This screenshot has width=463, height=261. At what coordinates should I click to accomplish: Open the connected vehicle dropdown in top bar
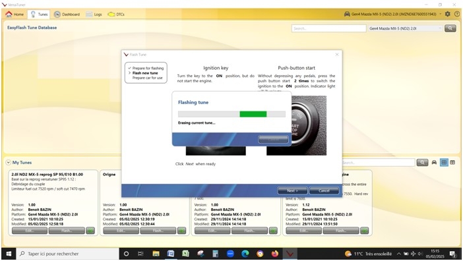pos(392,14)
